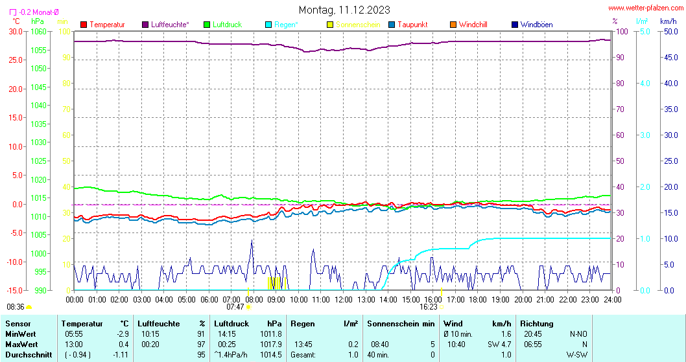Click the 08:36 time text
This screenshot has height=362, width=686.
pos(16,307)
